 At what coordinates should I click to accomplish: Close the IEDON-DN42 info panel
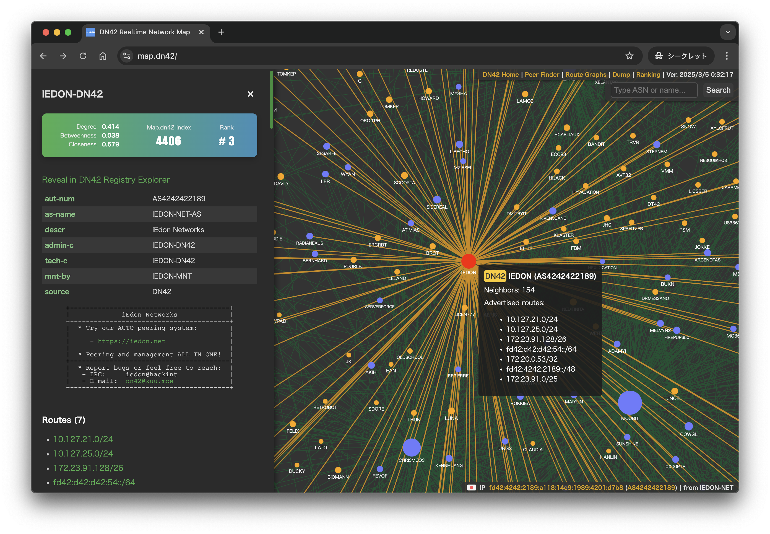(250, 94)
